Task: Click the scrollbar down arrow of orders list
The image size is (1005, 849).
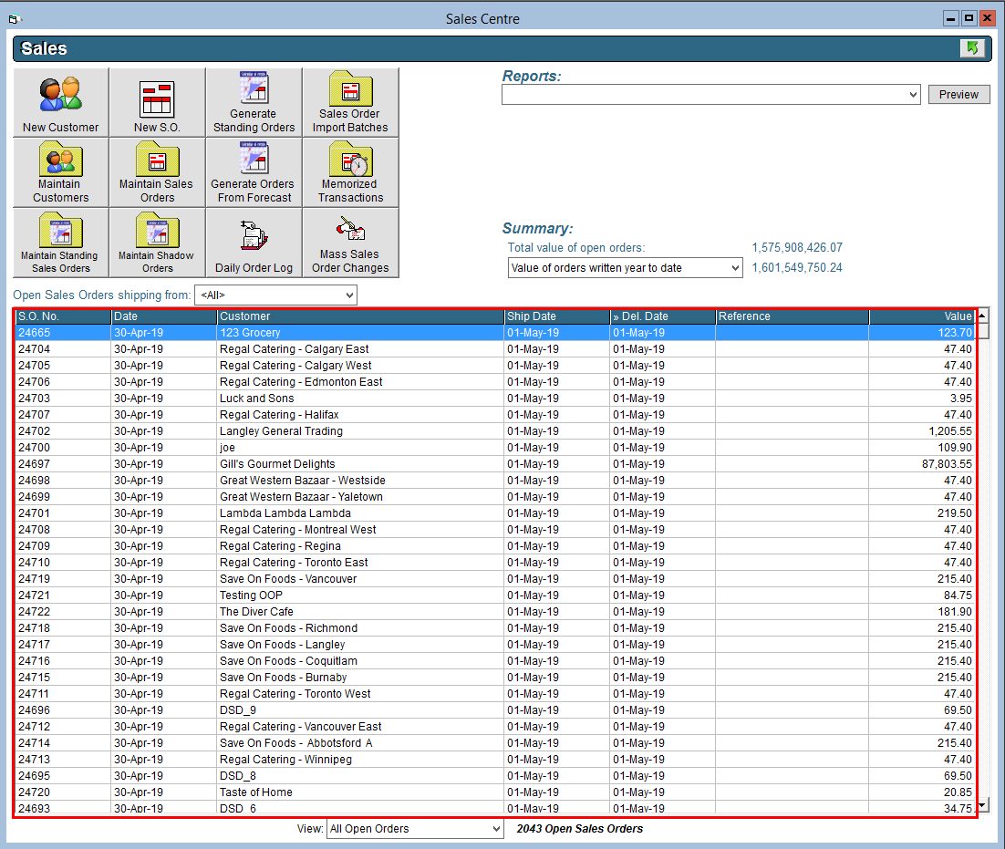Action: 982,805
